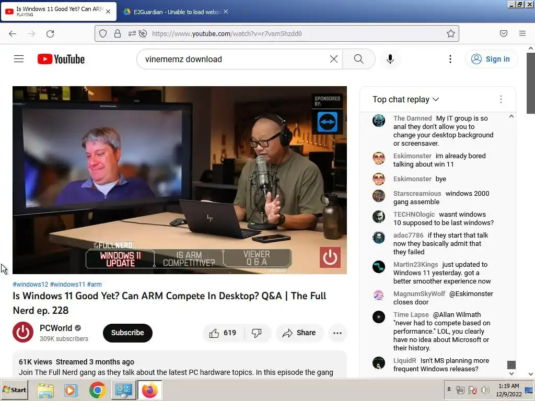Click the video player to pause
Screen dimensions: 535x401
(x=180, y=180)
